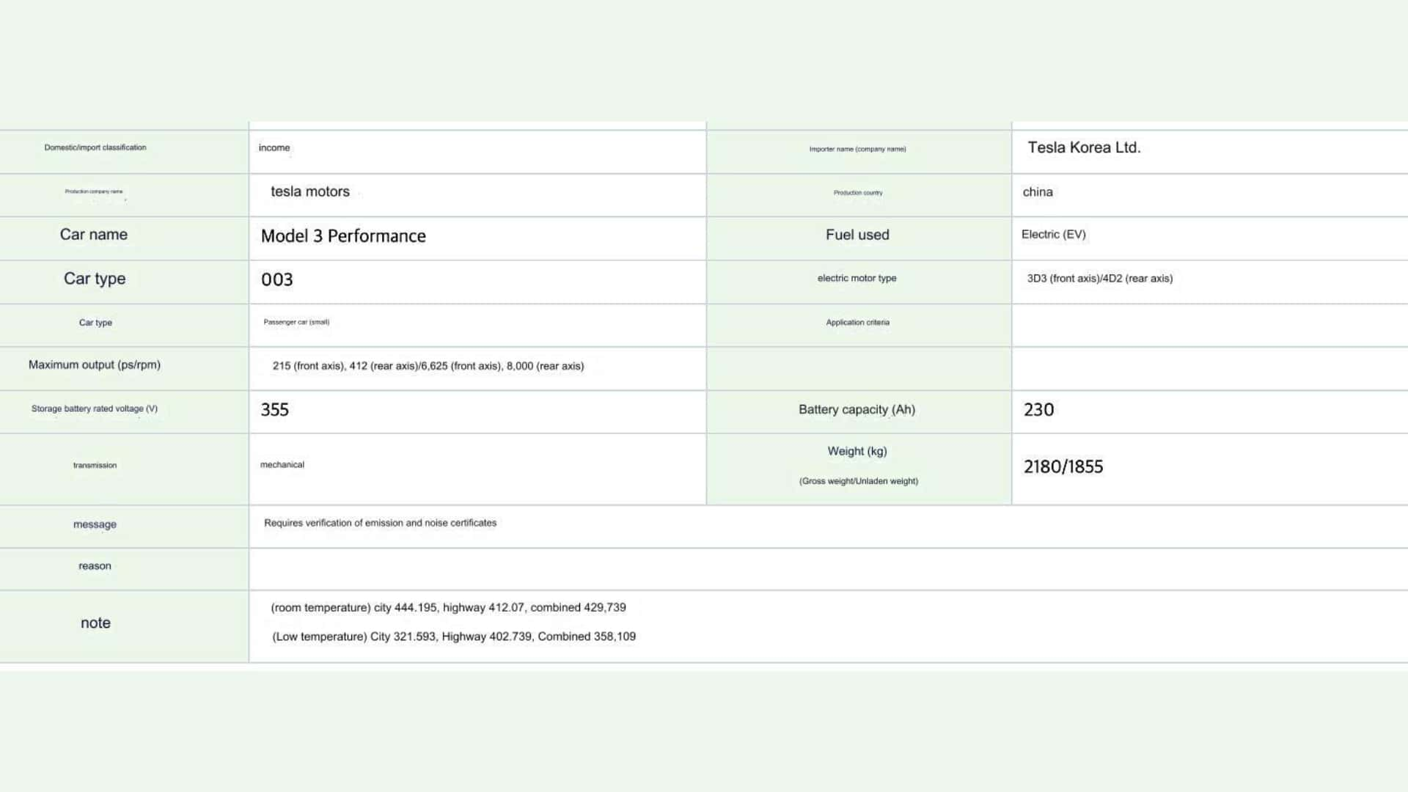Select the weight value '2180/1855'

1063,467
